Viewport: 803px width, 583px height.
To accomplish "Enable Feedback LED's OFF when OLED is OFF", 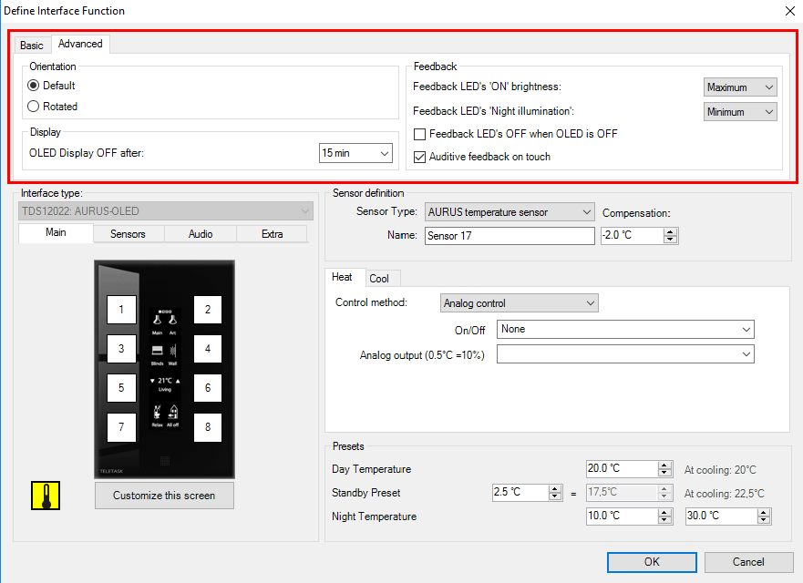I will pos(420,134).
